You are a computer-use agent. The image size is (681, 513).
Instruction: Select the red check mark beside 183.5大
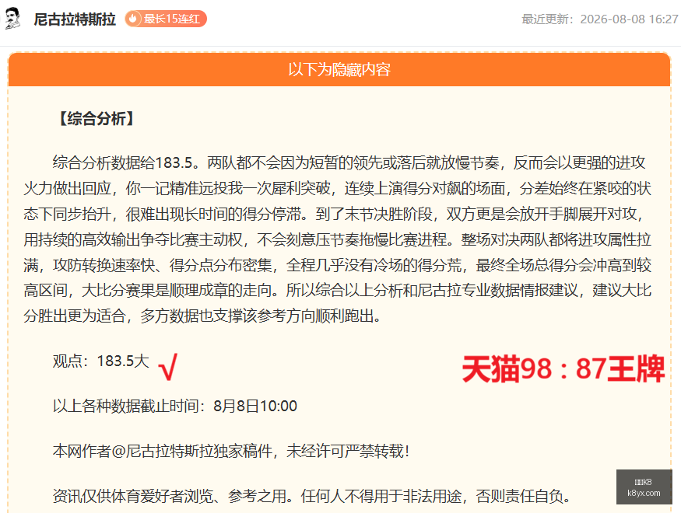tap(168, 367)
